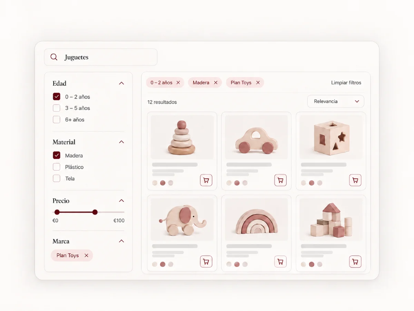Uncheck the Madera material checkbox
Screen dimensions: 414x311
coord(57,155)
